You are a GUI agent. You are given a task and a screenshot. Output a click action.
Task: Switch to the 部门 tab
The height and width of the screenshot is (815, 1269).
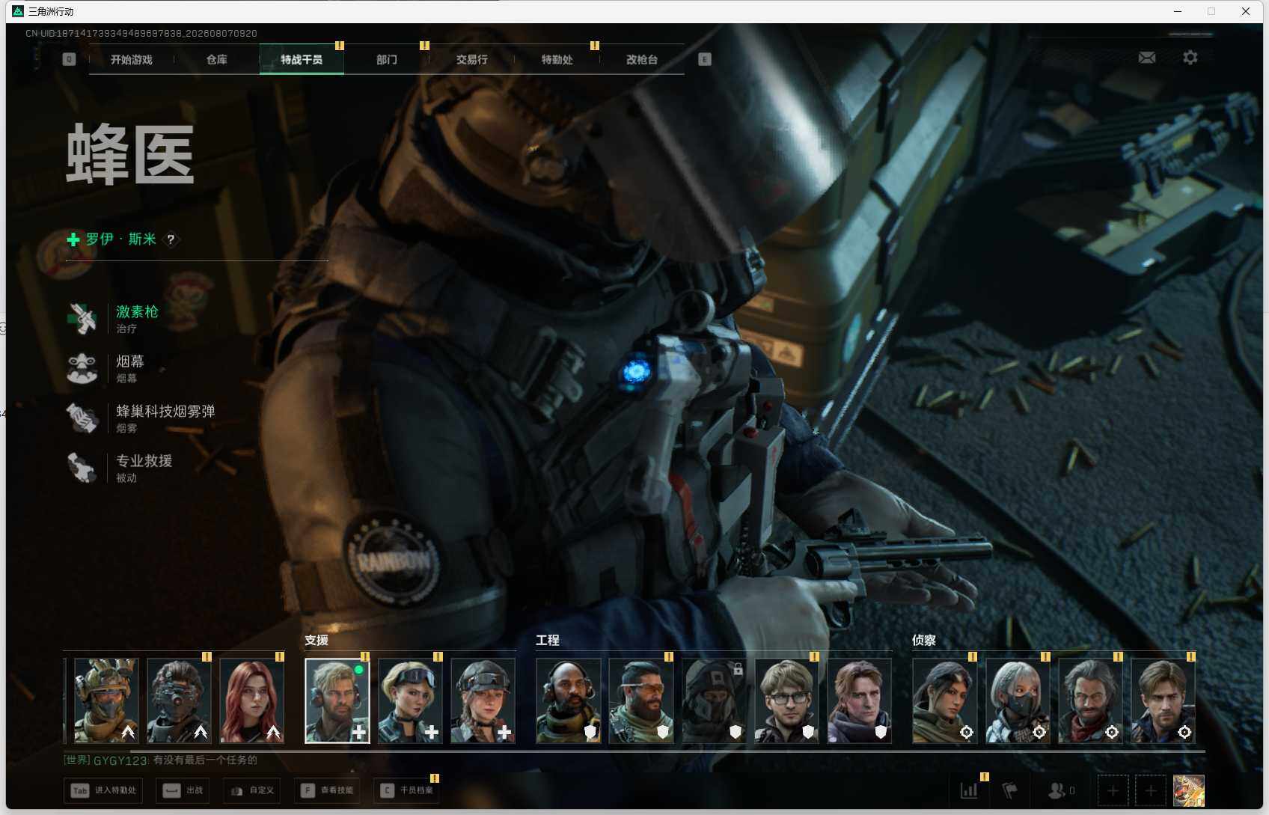pos(387,60)
